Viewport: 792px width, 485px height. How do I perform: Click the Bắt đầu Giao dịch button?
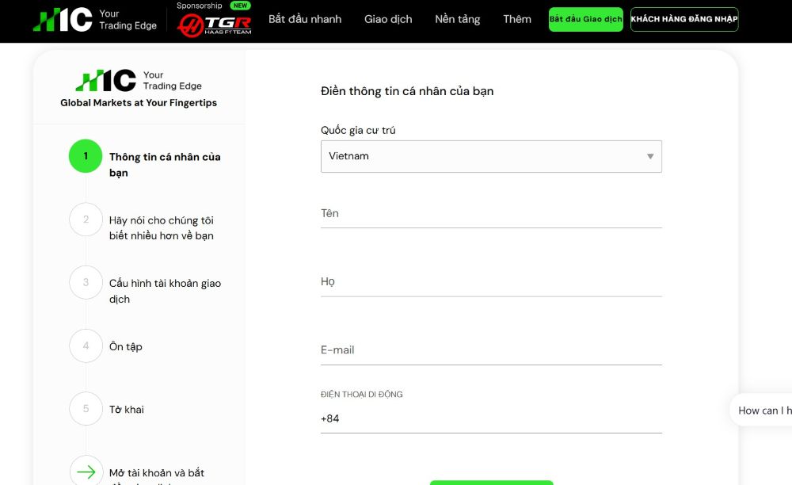[x=586, y=19]
